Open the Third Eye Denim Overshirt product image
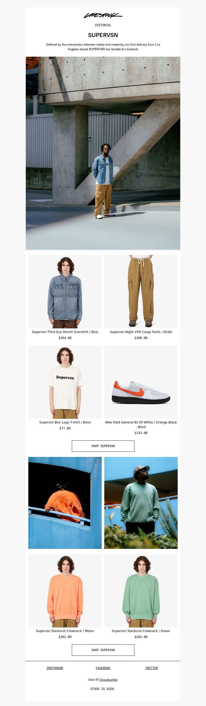Screen dimensions: 206x706 pyautogui.click(x=65, y=292)
